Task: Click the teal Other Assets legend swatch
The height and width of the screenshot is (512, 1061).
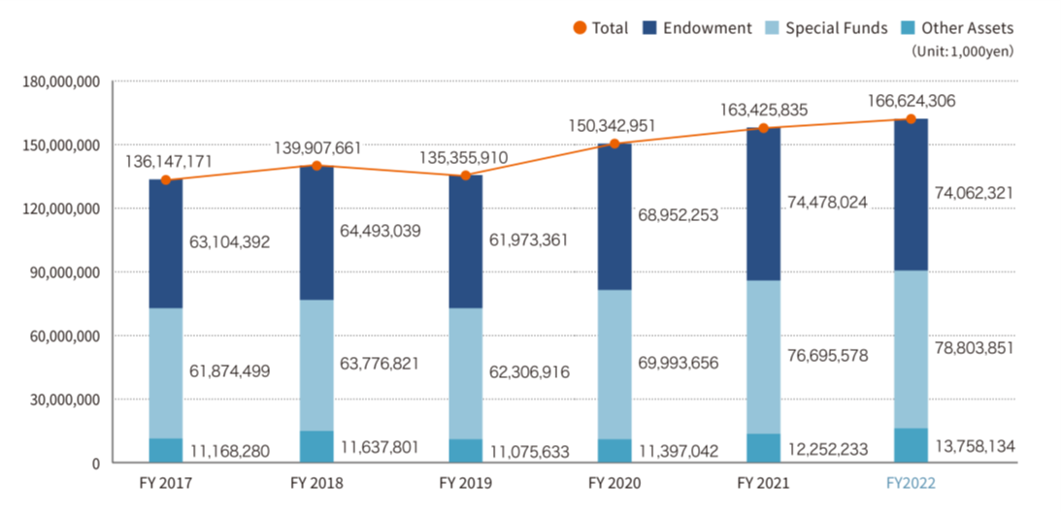Action: coord(908,28)
